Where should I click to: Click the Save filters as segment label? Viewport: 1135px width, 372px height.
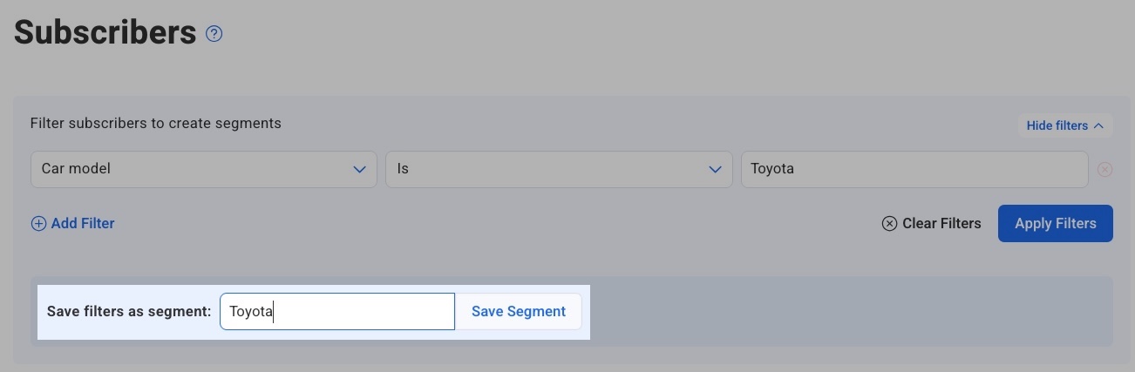click(x=129, y=312)
